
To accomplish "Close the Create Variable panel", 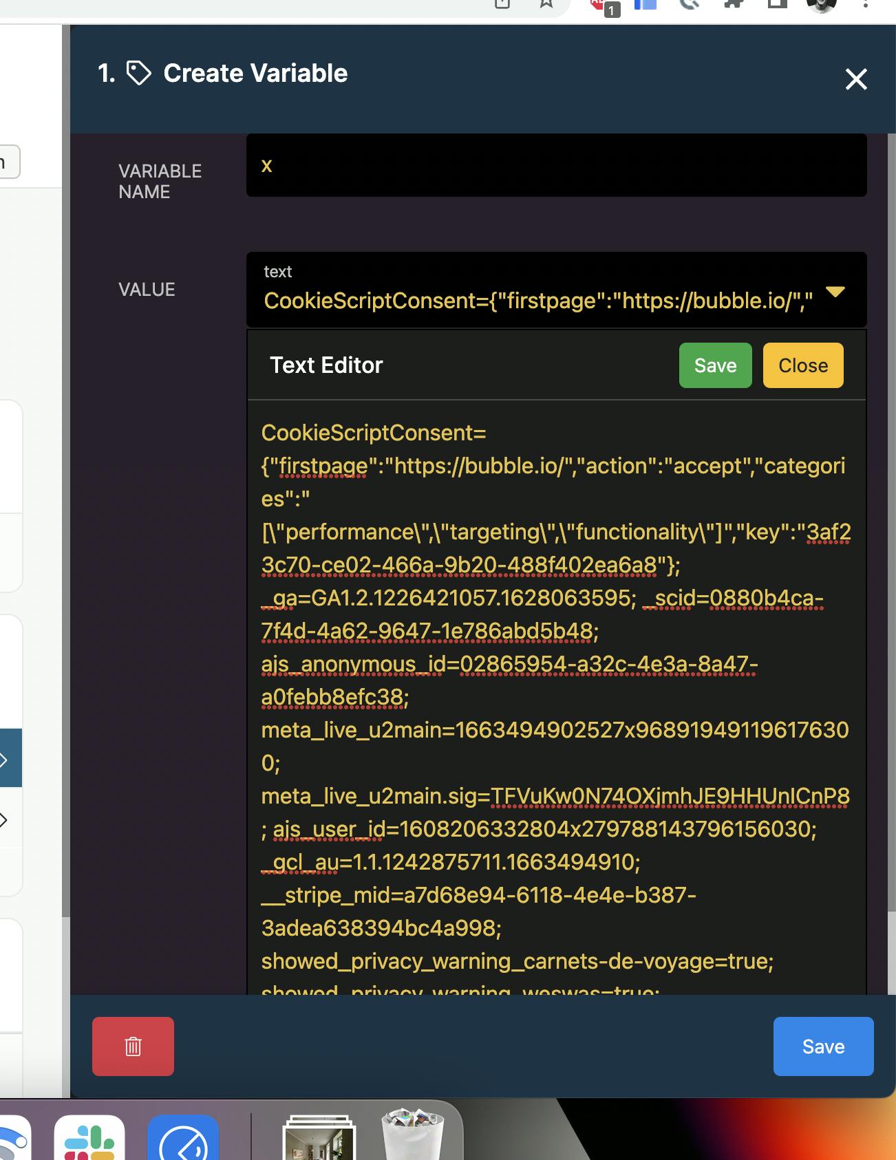I will 856,79.
